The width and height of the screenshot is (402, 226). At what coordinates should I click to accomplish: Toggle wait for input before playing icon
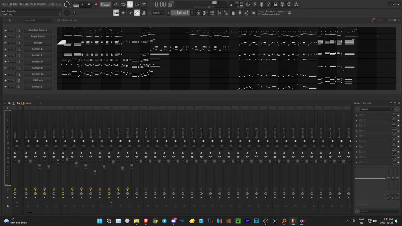[x=123, y=4]
